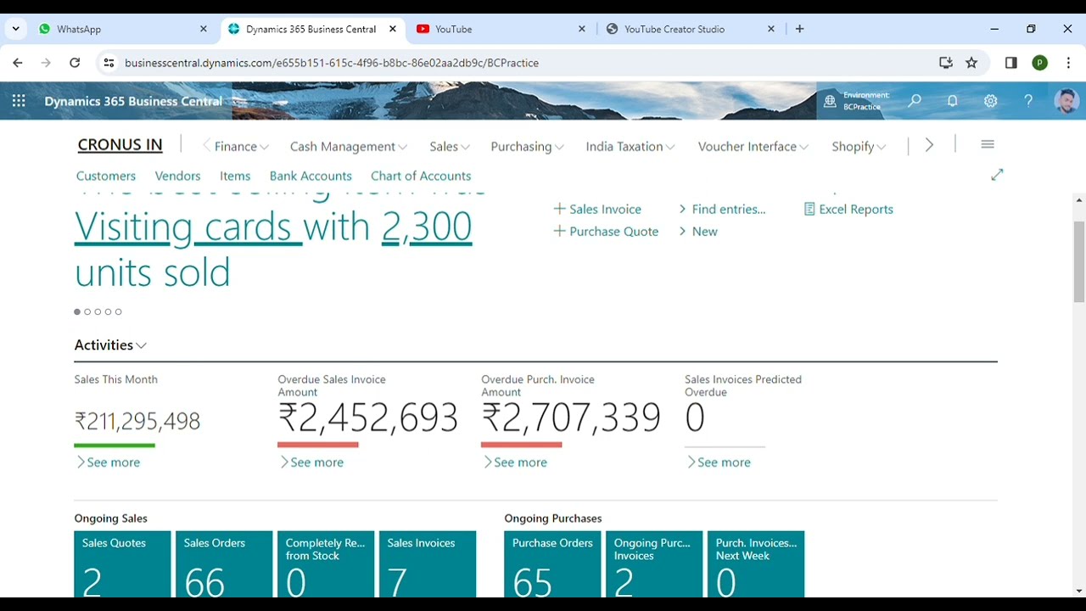This screenshot has height=611, width=1086.
Task: Create a new Sales Invoice
Action: (x=597, y=209)
